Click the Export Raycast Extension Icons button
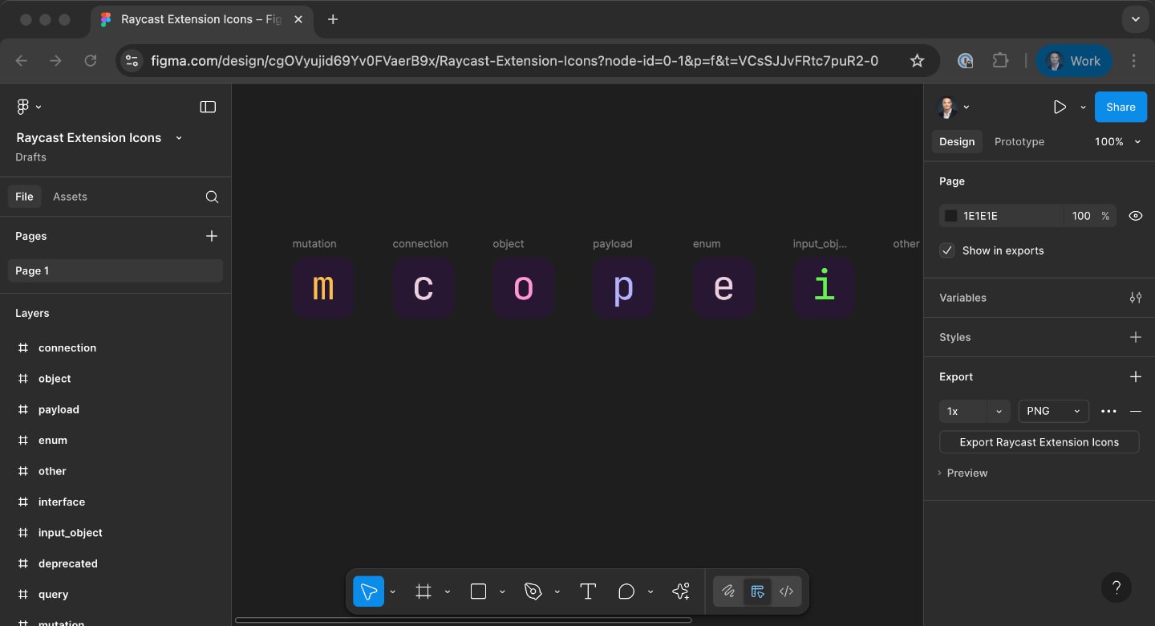Viewport: 1155px width, 626px height. click(1039, 442)
